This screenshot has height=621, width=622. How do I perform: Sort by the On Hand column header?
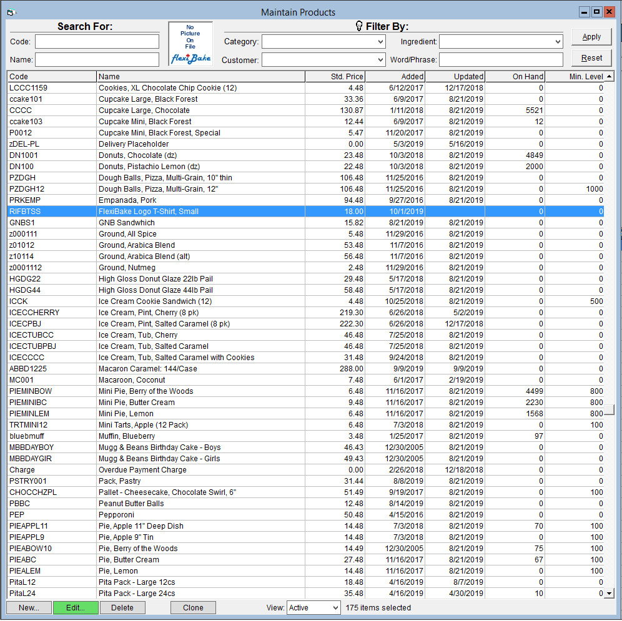(x=515, y=77)
